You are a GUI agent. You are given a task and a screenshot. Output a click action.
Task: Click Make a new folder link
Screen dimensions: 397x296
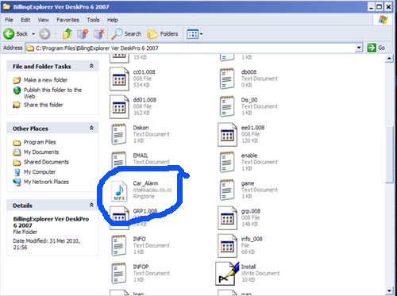tap(45, 80)
